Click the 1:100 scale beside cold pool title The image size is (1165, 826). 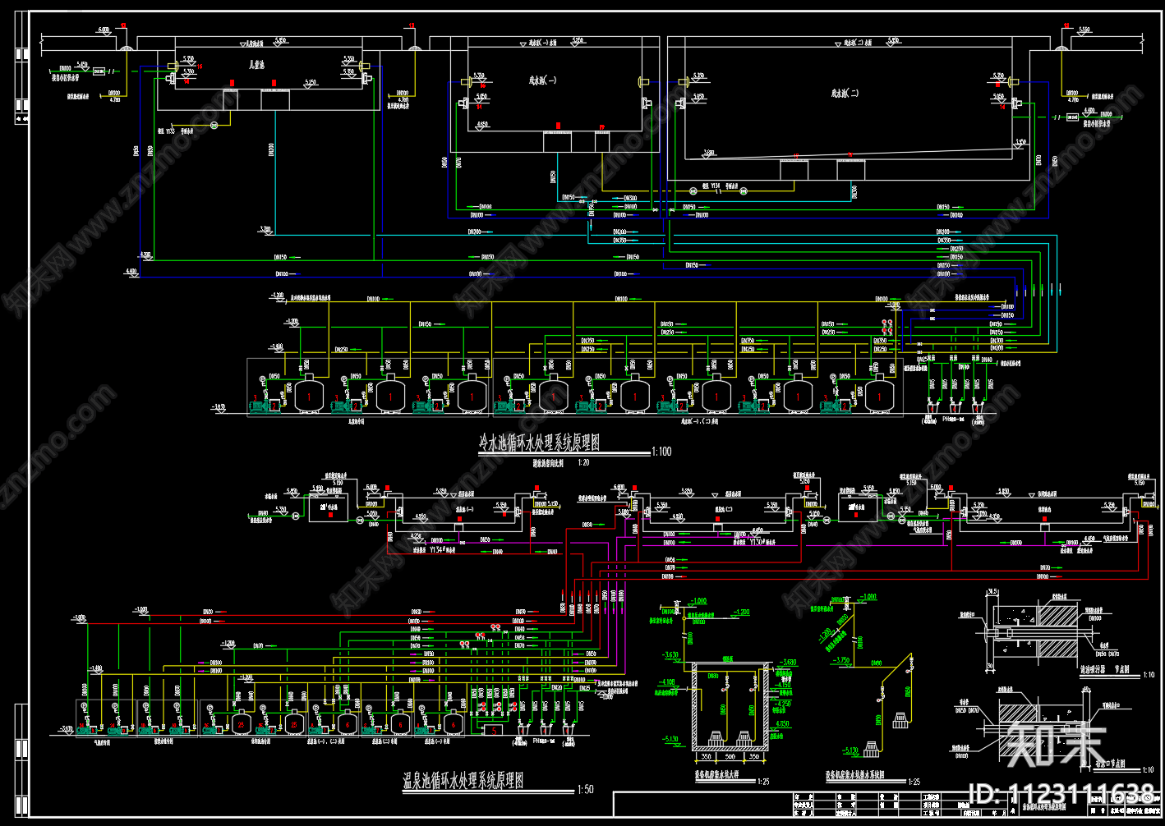pyautogui.click(x=661, y=452)
